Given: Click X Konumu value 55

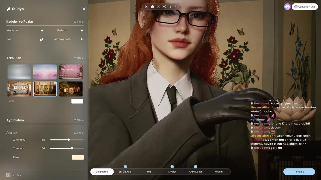Looking at the screenshot, I should coord(43,140).
